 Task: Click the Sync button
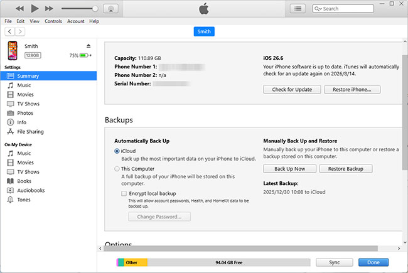click(x=335, y=262)
